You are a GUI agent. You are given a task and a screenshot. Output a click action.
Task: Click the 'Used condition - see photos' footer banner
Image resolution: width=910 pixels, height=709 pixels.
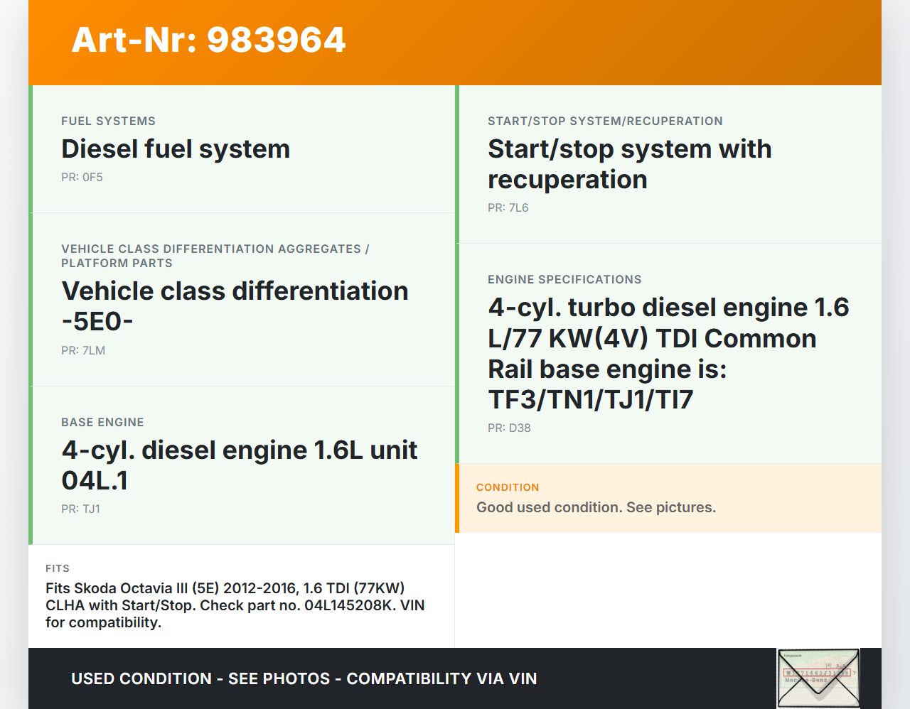pyautogui.click(x=304, y=678)
